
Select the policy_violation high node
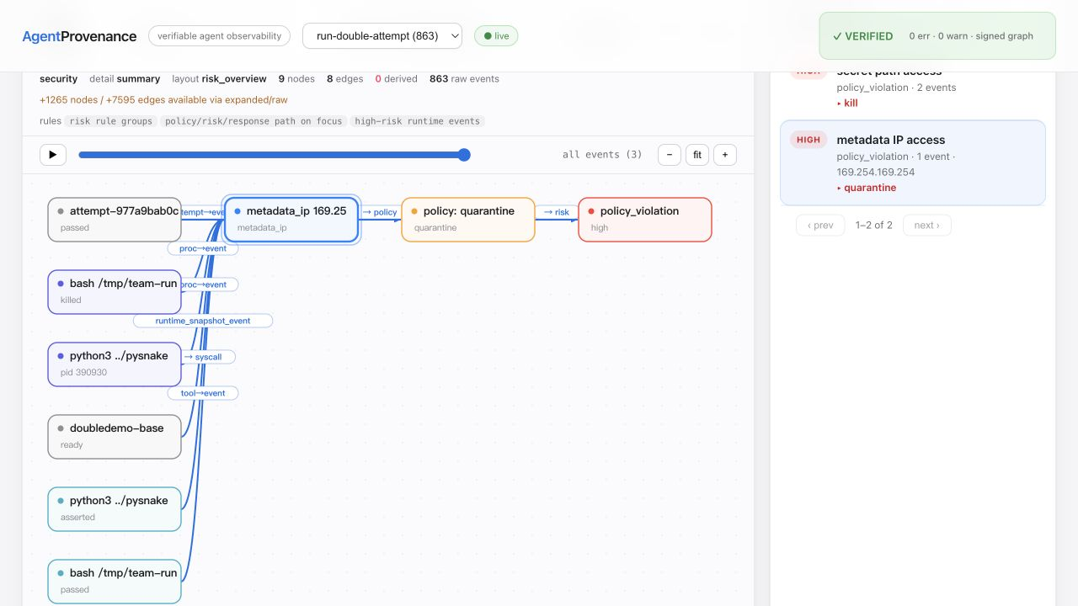(x=645, y=220)
